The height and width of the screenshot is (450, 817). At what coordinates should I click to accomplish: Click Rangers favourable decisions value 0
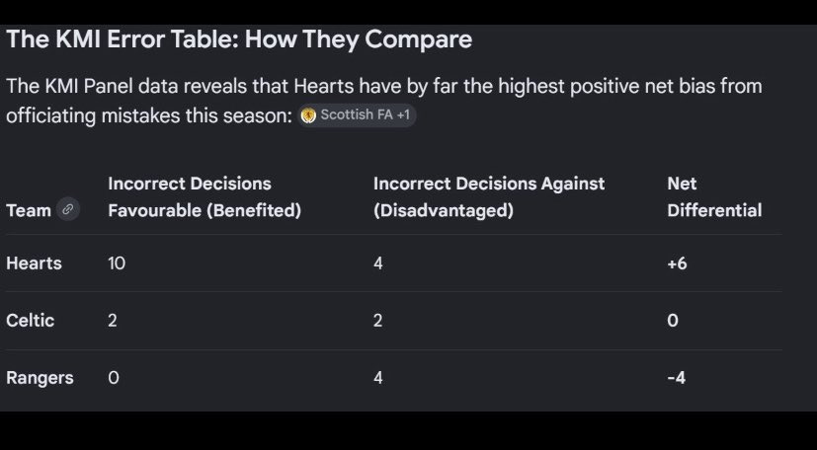pyautogui.click(x=114, y=378)
